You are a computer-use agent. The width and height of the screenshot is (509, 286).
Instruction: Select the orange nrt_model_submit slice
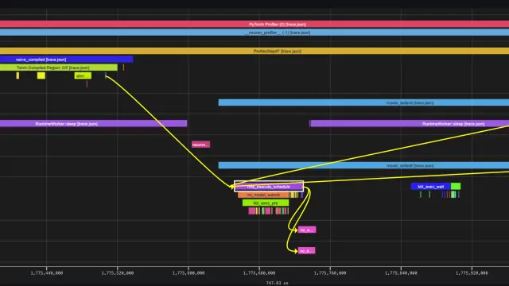click(263, 195)
